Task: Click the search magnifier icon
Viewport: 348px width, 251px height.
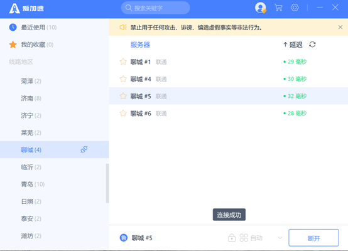Action: point(129,8)
